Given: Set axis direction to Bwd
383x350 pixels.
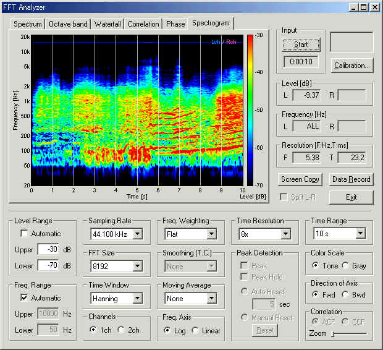Looking at the screenshot, I should (x=346, y=295).
